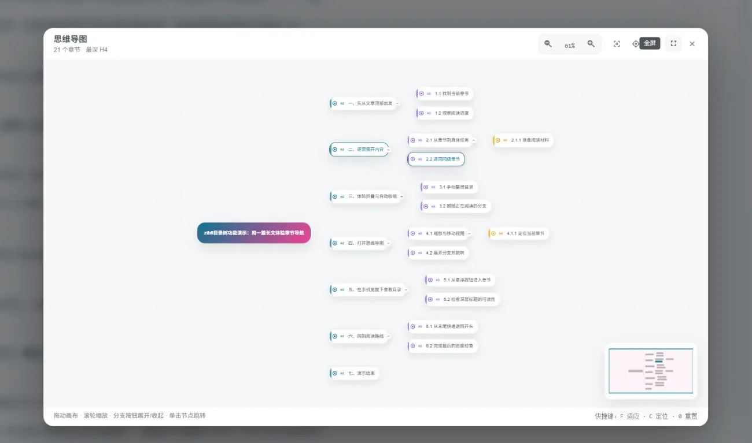Click the target icon on node 1.1 找到当前章节
The height and width of the screenshot is (443, 752).
tap(421, 94)
